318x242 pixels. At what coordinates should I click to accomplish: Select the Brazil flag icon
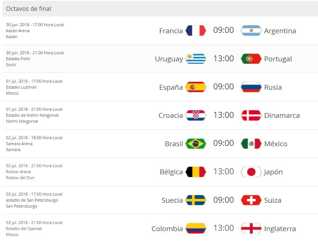coord(196,144)
